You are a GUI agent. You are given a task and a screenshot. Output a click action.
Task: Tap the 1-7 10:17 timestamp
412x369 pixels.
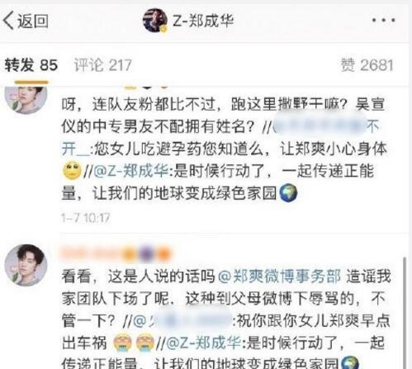[86, 218]
